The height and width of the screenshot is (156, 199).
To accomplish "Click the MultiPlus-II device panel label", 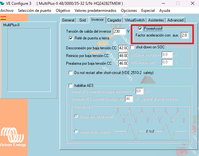I will (x=12, y=25).
